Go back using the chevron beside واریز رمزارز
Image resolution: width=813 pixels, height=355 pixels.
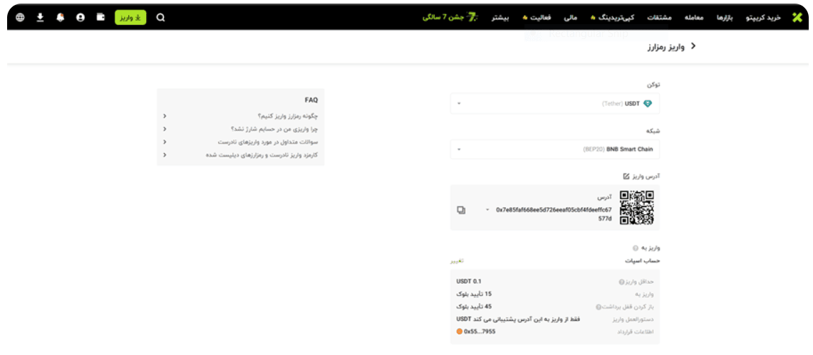click(x=693, y=46)
